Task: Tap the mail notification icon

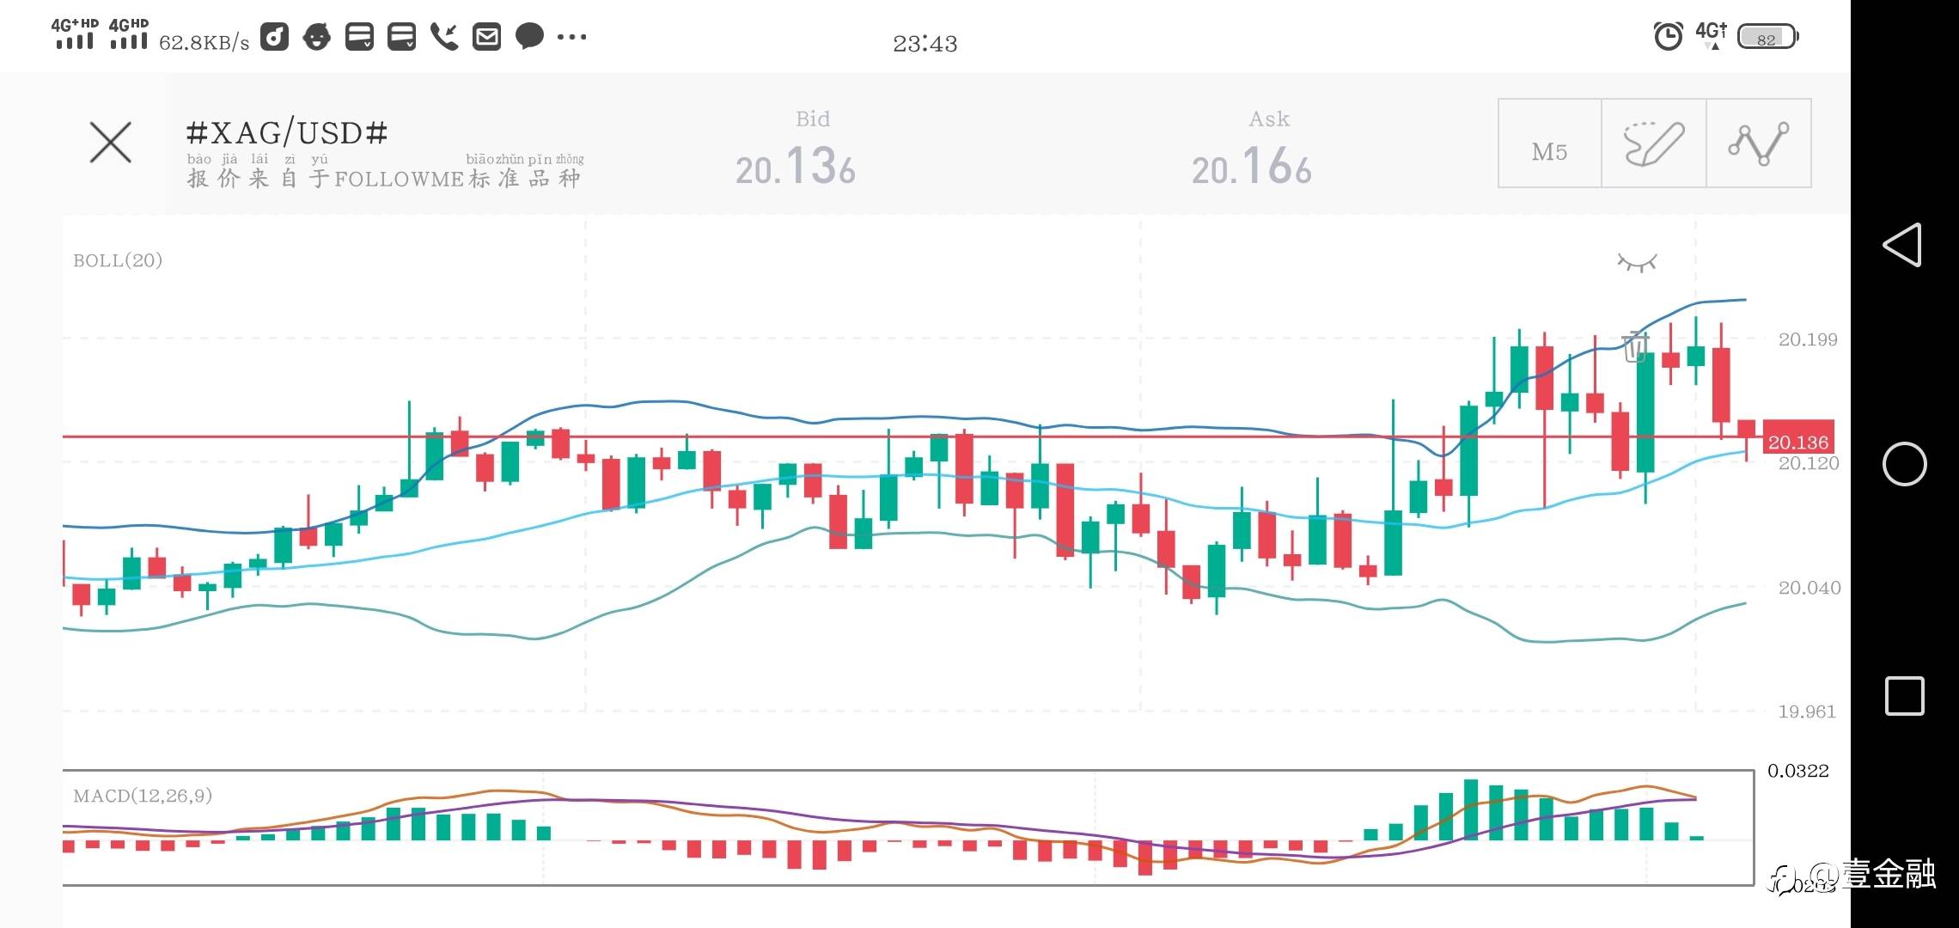Action: pyautogui.click(x=486, y=37)
